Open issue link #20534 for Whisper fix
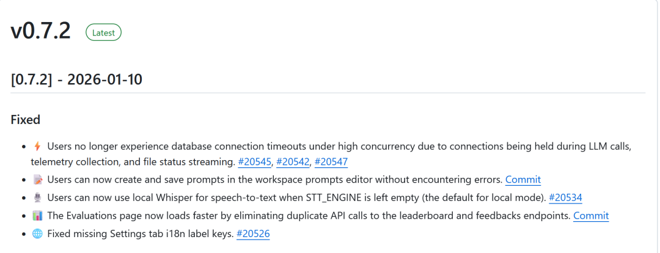660x253 pixels. [566, 197]
